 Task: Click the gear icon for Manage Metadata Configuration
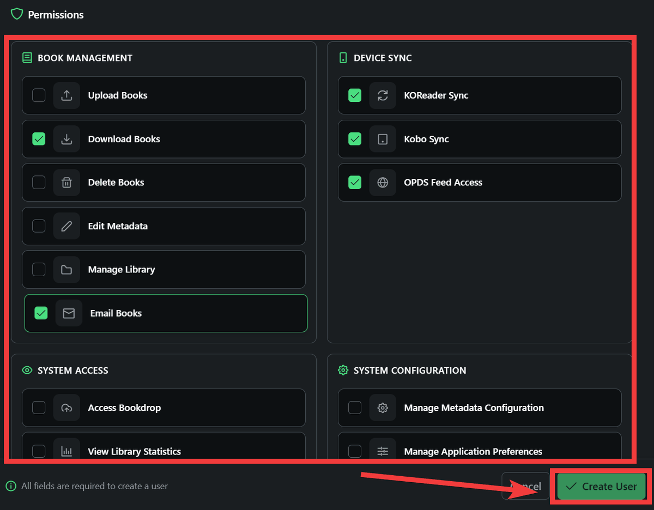tap(383, 408)
